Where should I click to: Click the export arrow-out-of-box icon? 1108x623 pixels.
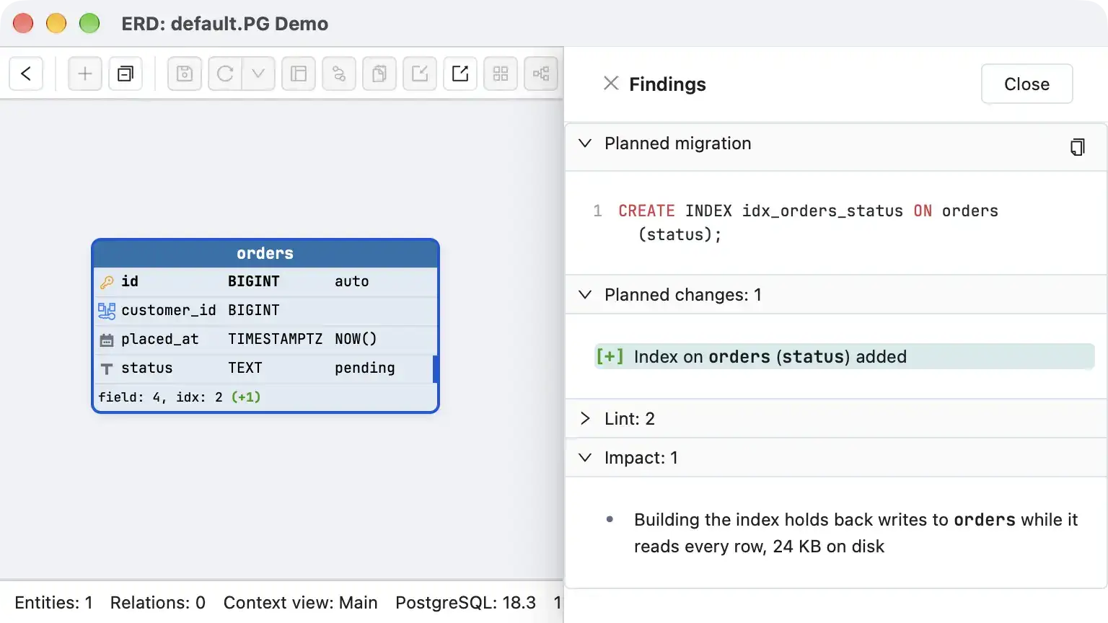(x=460, y=74)
